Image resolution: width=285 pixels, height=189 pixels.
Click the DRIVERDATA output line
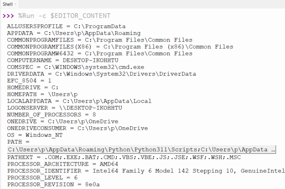tap(101, 74)
